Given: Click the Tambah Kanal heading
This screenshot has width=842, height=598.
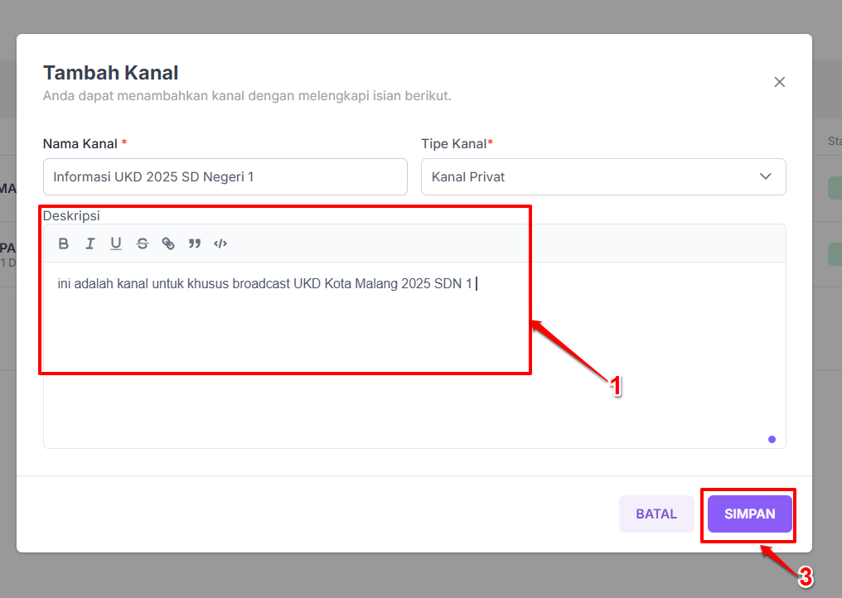Looking at the screenshot, I should click(110, 73).
